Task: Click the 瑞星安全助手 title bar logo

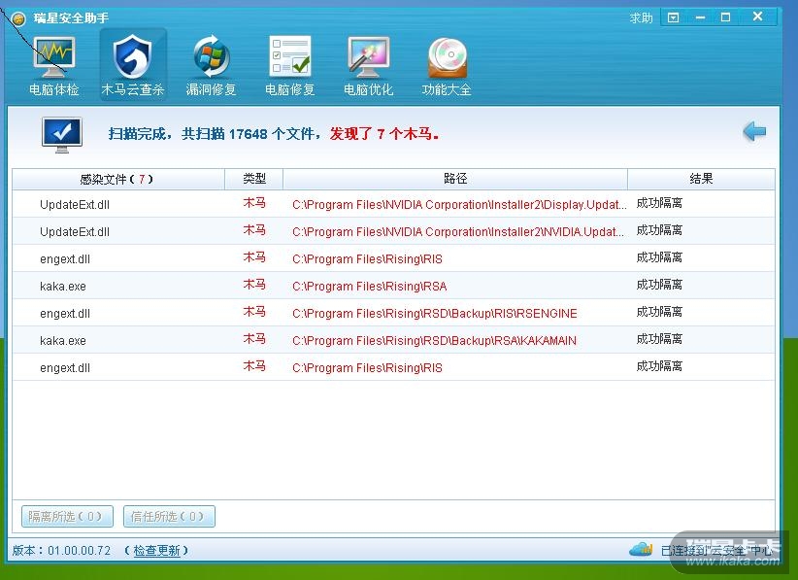Action: tap(18, 18)
